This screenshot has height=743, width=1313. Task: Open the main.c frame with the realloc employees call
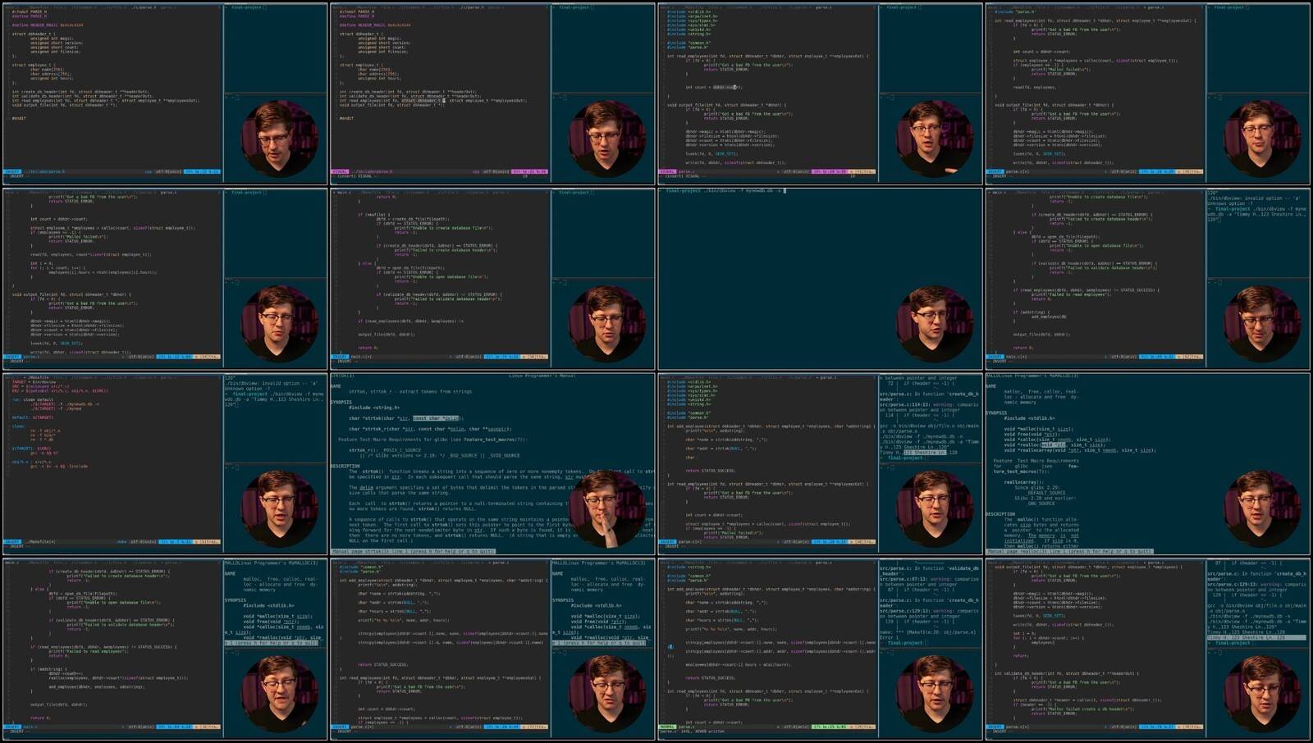[165, 650]
